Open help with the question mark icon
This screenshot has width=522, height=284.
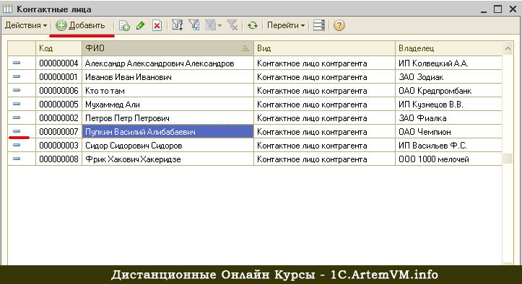(x=339, y=26)
